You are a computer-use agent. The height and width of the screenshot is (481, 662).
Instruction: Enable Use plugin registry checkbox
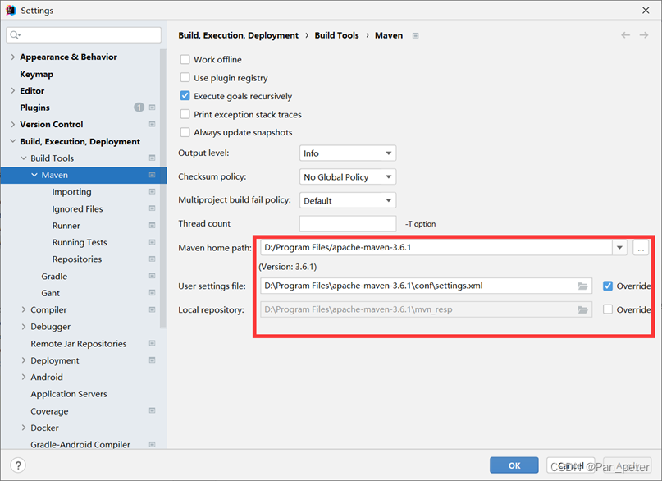tap(185, 78)
